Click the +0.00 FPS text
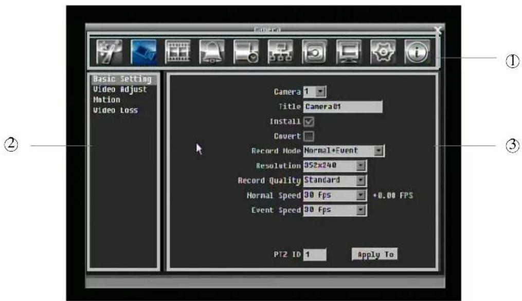This screenshot has height=301, width=522. click(x=393, y=195)
